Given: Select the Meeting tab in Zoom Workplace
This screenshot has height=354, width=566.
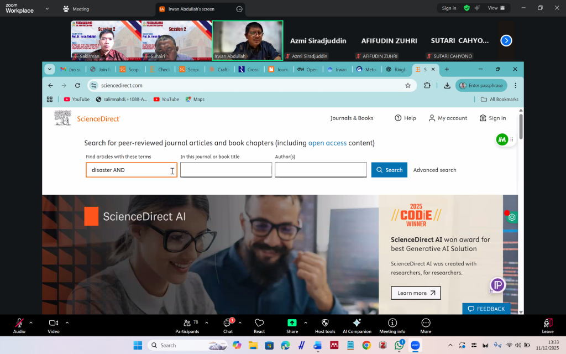Looking at the screenshot, I should point(76,9).
